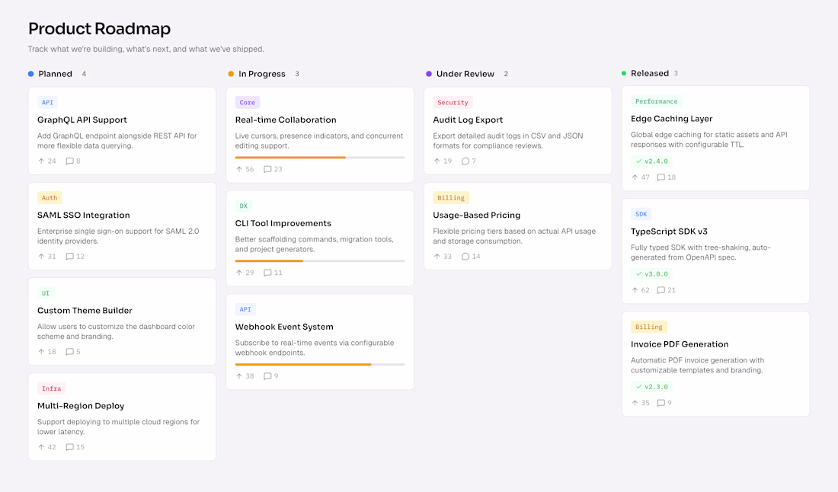This screenshot has height=492, width=838.
Task: Click comment icon on SAML SSO Integration
Action: coord(70,257)
